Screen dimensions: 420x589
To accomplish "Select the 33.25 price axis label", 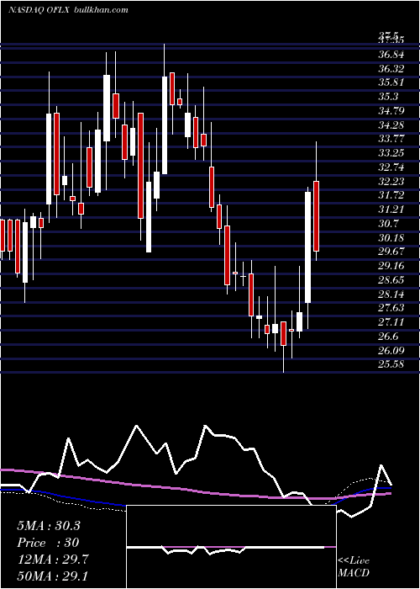I will [x=391, y=153].
